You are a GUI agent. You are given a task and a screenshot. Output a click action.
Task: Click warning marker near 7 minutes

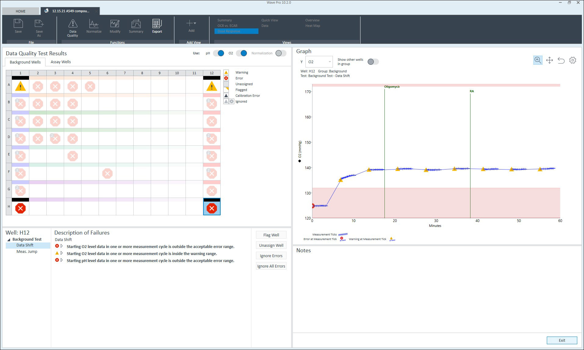(x=341, y=180)
